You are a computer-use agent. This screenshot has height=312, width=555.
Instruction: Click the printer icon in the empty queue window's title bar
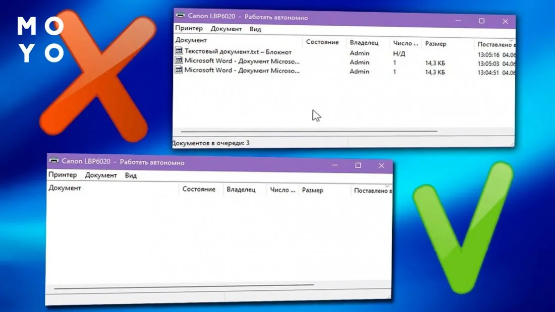pyautogui.click(x=54, y=160)
